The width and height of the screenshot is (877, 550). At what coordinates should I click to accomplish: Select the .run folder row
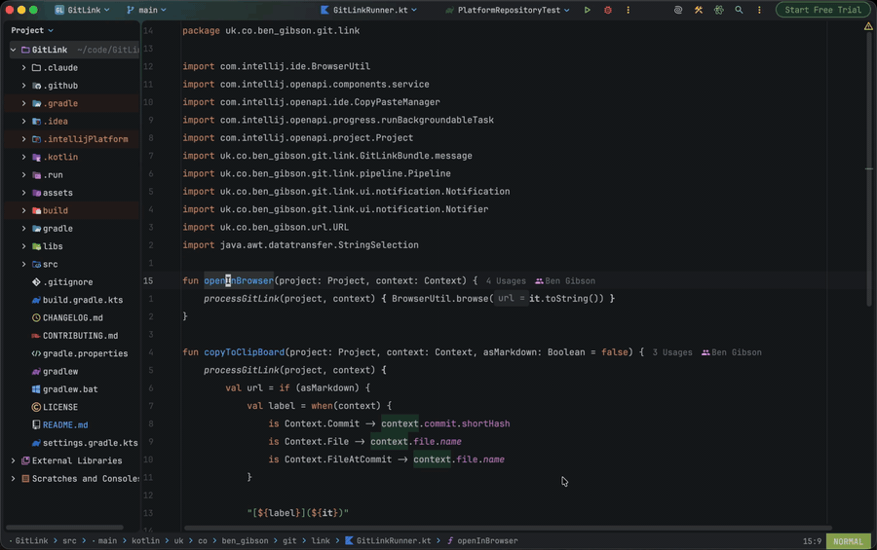71,175
